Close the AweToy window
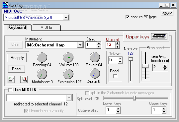The height and width of the screenshot is (122, 179). (x=173, y=5)
